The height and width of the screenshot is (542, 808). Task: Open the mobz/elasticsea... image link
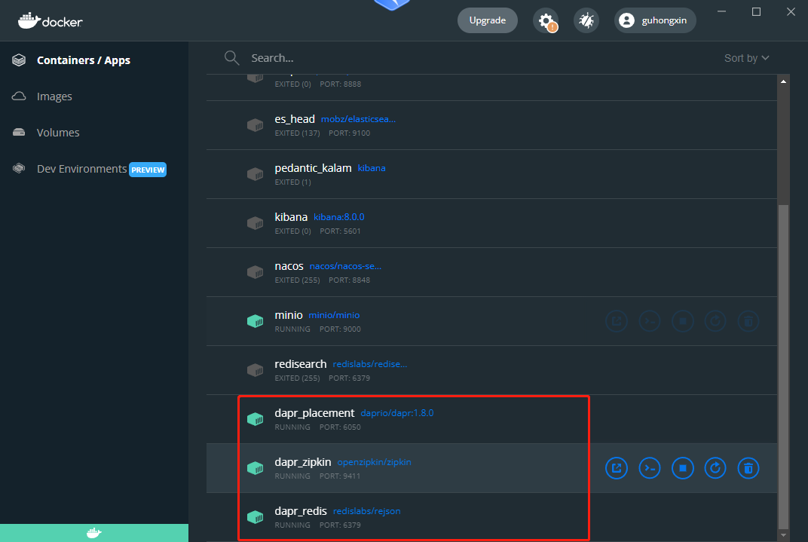[358, 119]
